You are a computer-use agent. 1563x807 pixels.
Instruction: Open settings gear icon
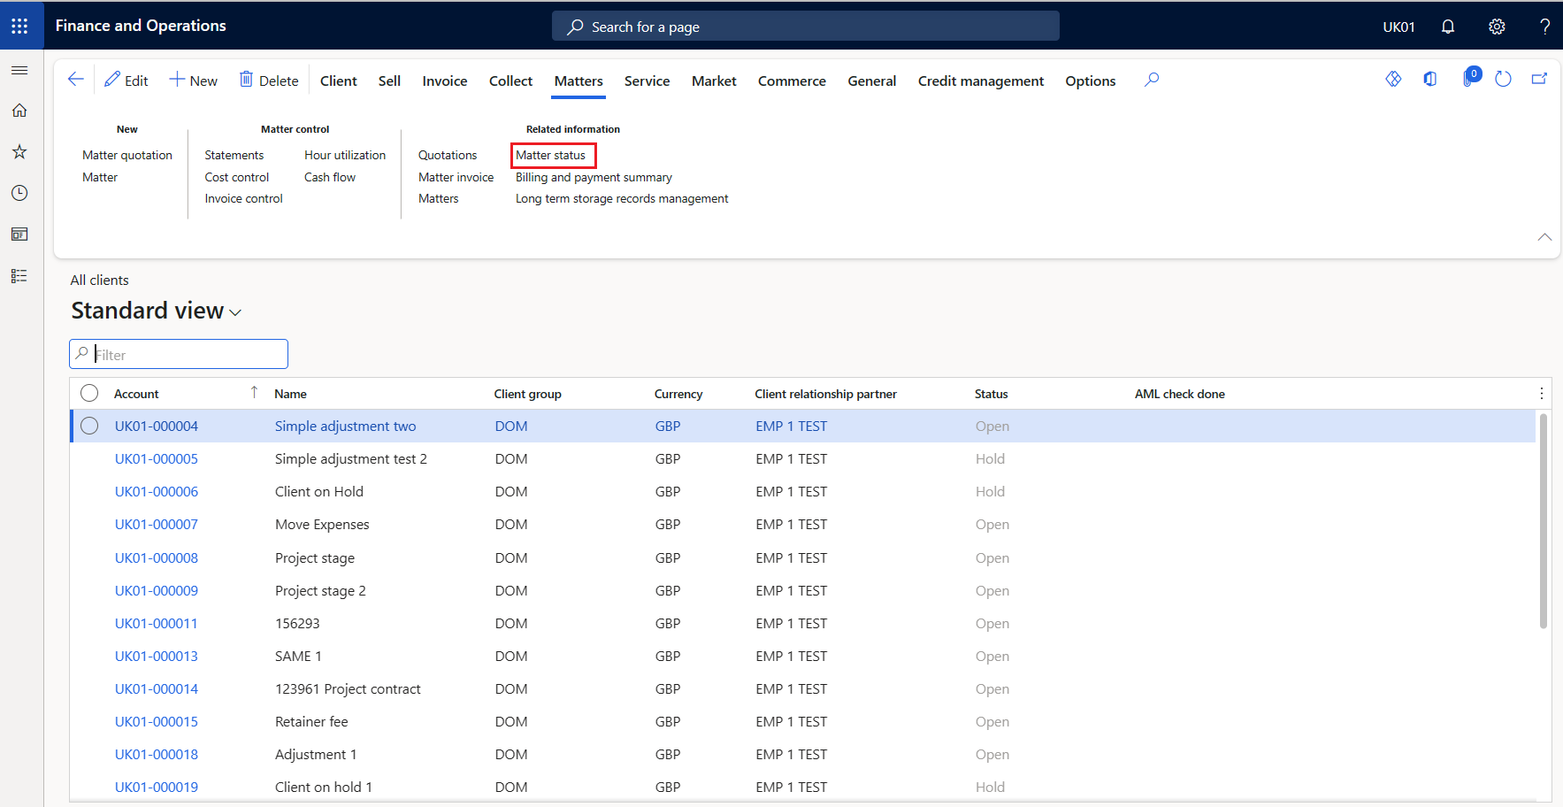1497,27
